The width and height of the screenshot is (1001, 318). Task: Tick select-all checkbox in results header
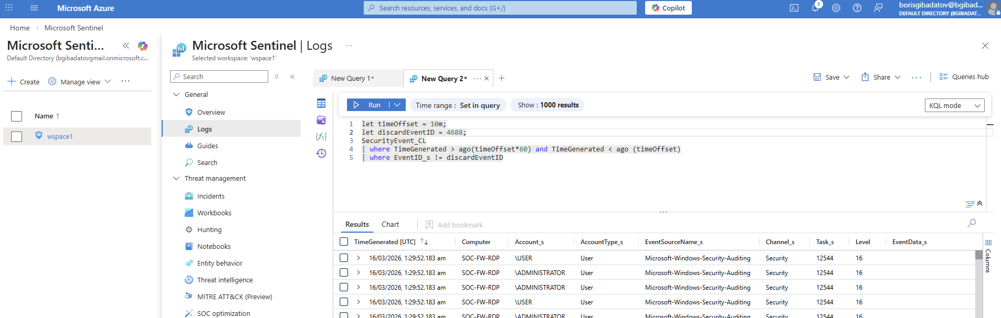pyautogui.click(x=344, y=242)
